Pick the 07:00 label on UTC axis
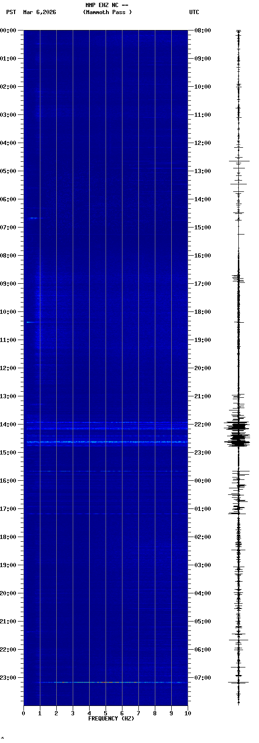 click(203, 678)
